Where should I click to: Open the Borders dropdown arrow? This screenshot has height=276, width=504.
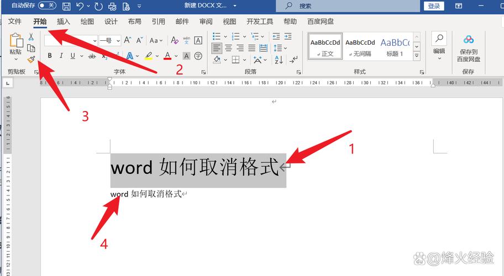[x=245, y=60]
